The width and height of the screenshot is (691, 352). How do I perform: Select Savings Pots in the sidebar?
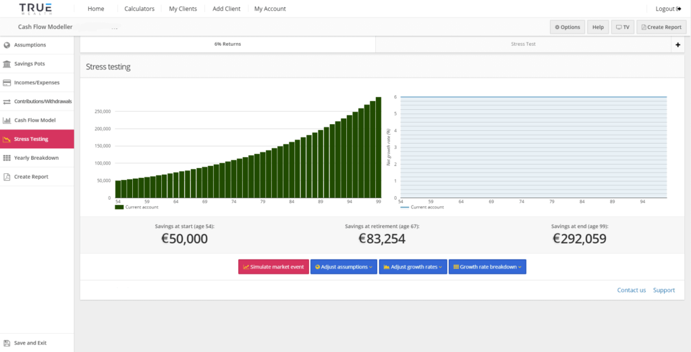(37, 64)
